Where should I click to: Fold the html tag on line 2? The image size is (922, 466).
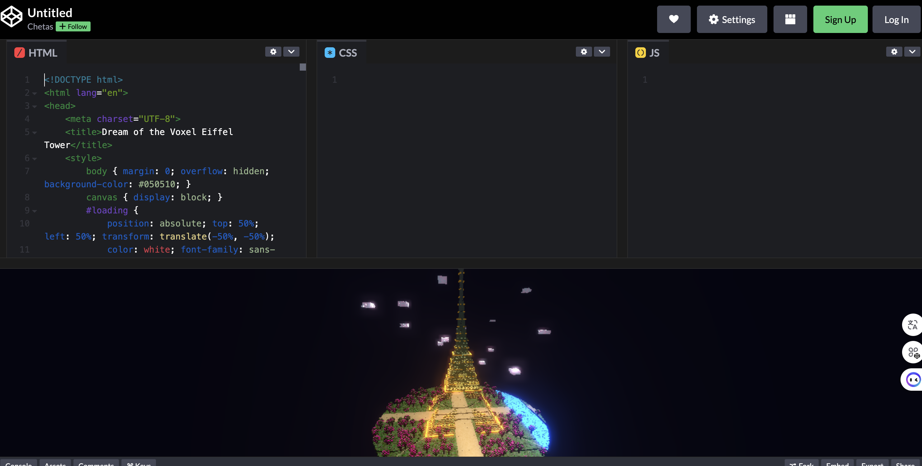34,93
